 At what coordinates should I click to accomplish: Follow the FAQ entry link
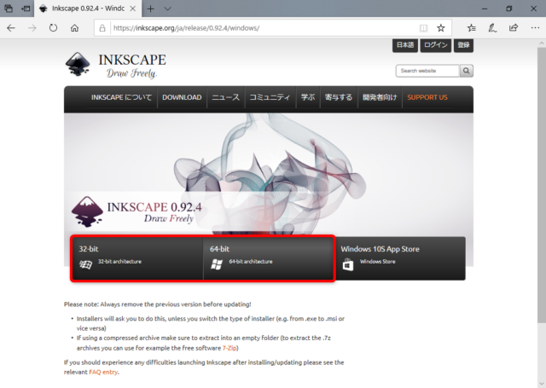point(103,372)
